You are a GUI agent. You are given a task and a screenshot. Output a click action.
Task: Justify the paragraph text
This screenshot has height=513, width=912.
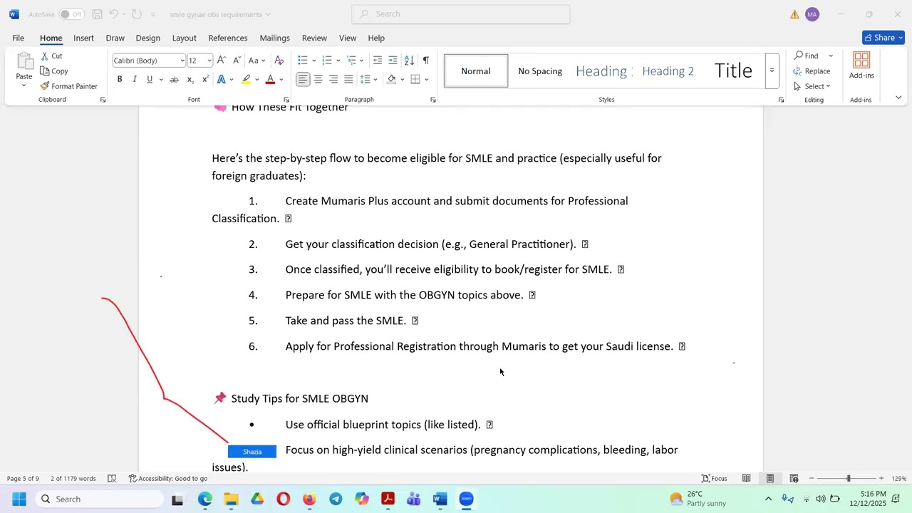pos(348,79)
